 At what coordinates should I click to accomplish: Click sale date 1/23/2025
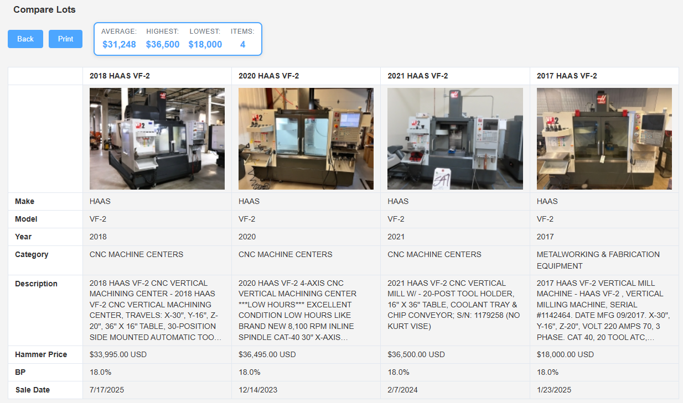click(554, 390)
